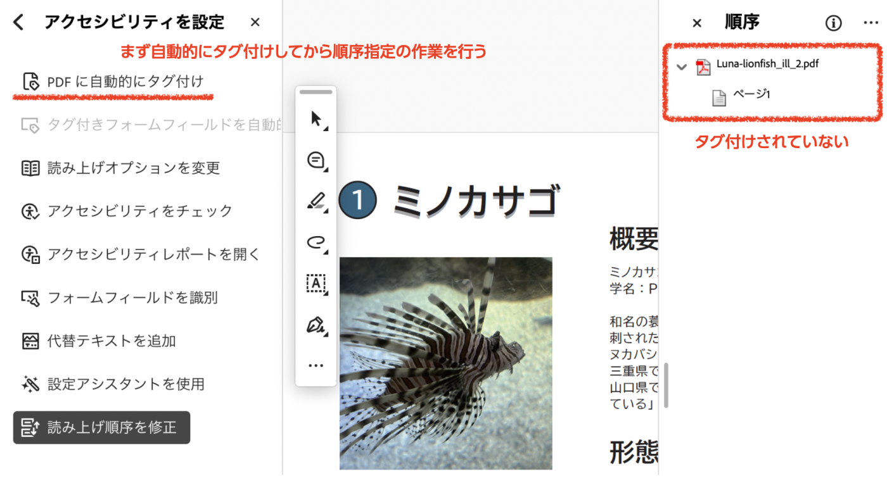Click the 順序 panel title
Screen dimensions: 887x483
(x=742, y=23)
